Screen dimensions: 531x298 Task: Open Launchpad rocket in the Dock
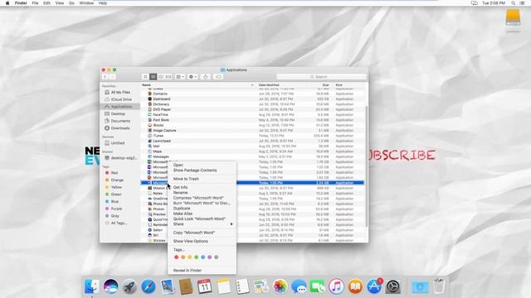[129, 286]
